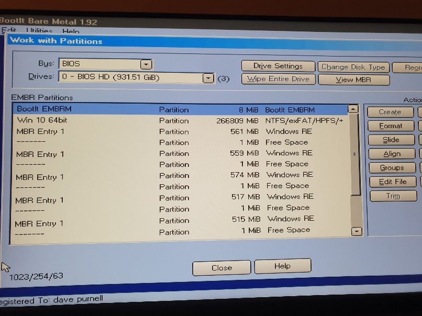Click the Format button
The image size is (422, 316).
391,126
